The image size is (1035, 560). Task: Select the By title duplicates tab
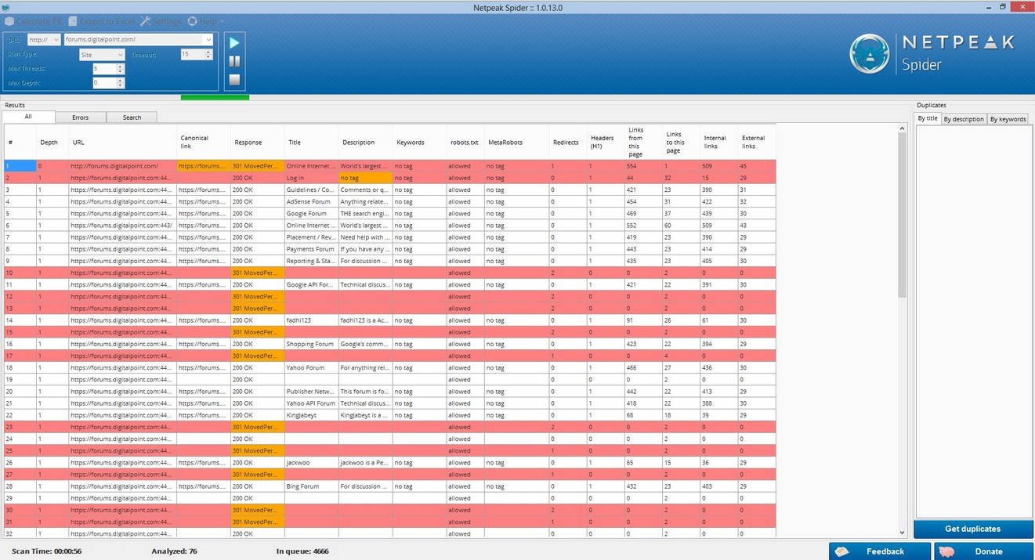pyautogui.click(x=928, y=118)
